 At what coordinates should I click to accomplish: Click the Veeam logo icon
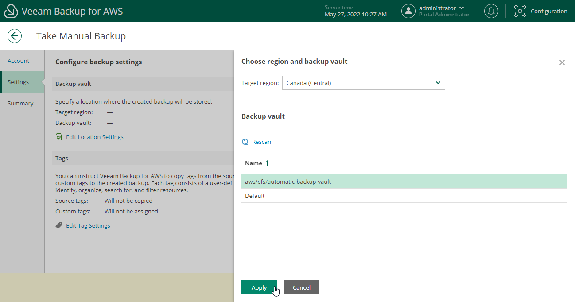tap(11, 11)
